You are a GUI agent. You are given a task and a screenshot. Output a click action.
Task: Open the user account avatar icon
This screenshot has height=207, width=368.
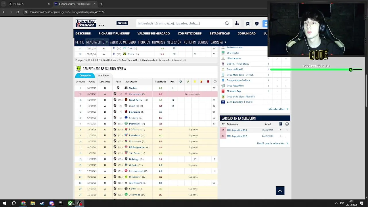[265, 24]
